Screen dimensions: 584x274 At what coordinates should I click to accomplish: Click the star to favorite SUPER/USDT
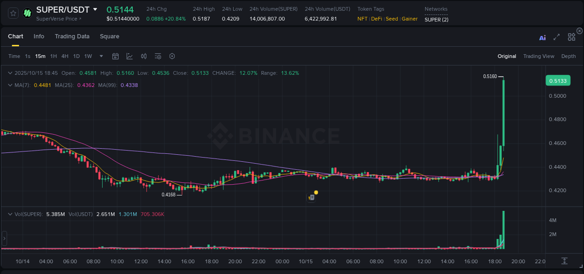click(13, 14)
